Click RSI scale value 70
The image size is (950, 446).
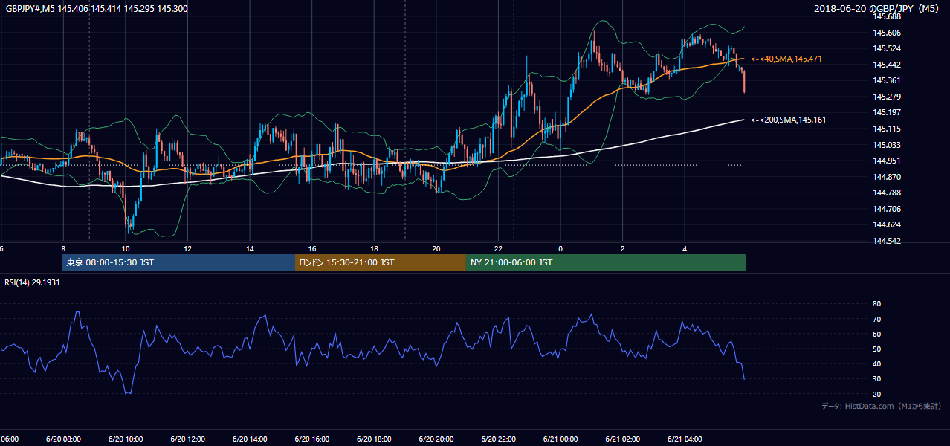pos(877,319)
